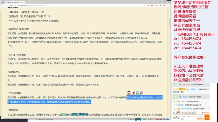Click the black chat share icon in selection popup
218x122 pixels.
pyautogui.click(x=129, y=93)
